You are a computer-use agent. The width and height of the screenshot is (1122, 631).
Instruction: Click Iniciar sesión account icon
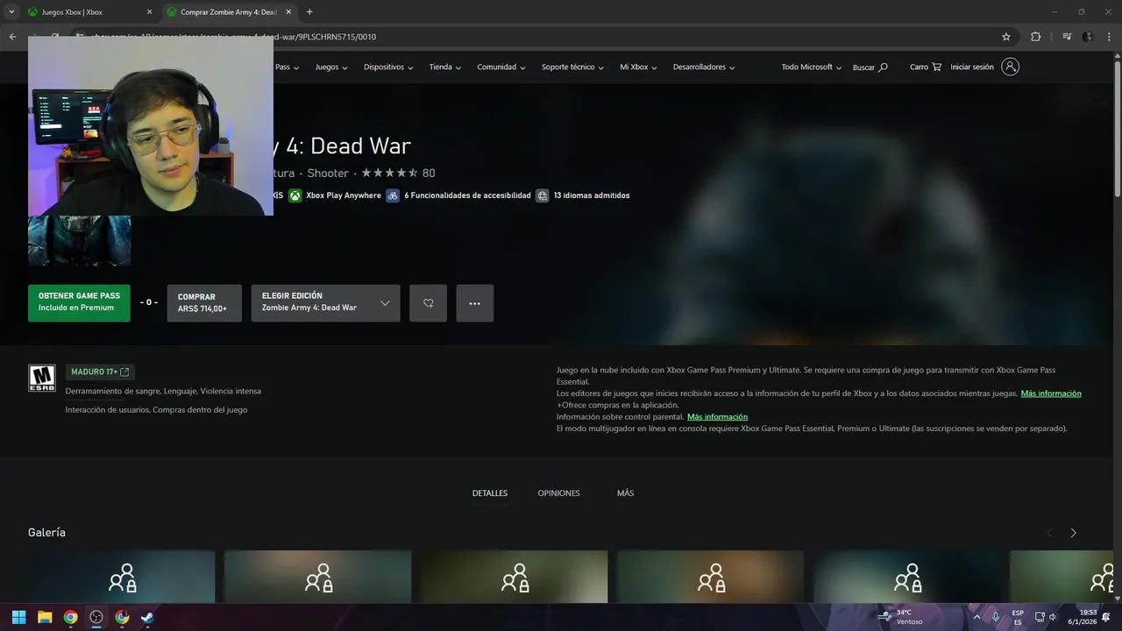[1010, 67]
